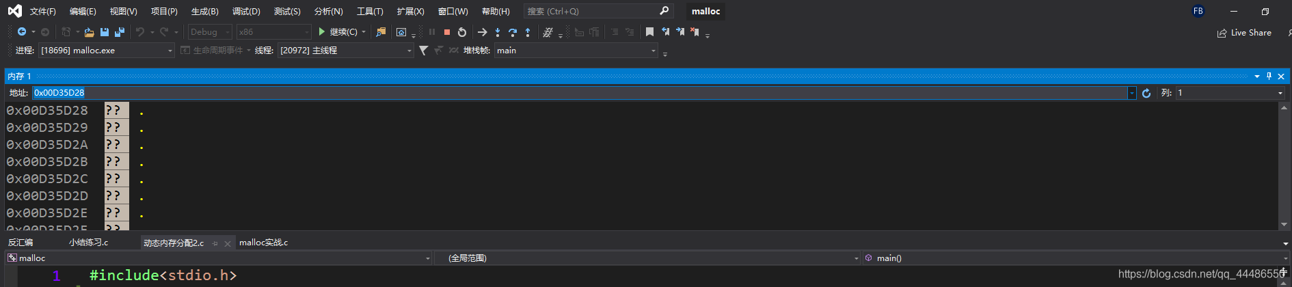Switch to the malloc实战.c tab
This screenshot has height=287, width=1292.
pyautogui.click(x=263, y=243)
